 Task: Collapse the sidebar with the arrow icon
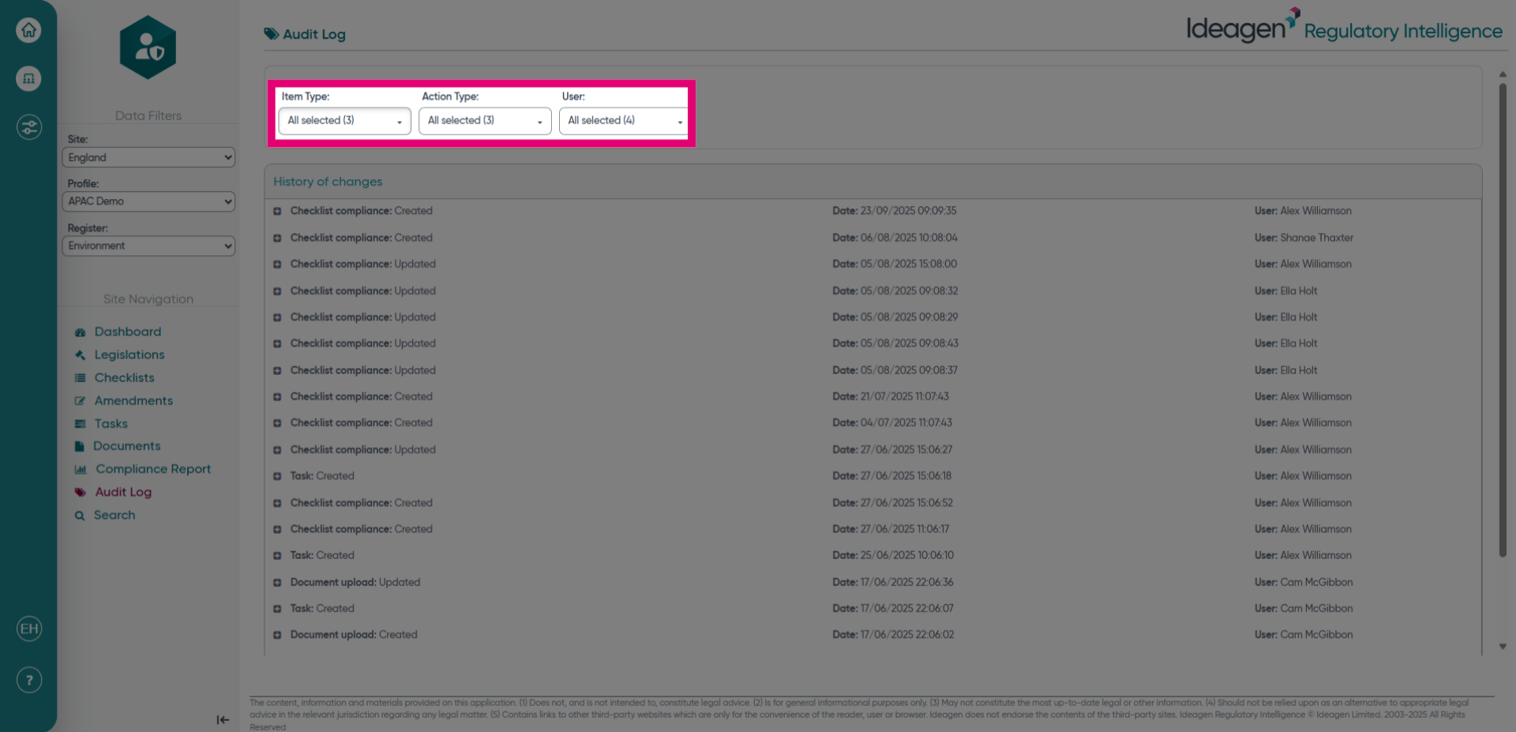tap(223, 719)
